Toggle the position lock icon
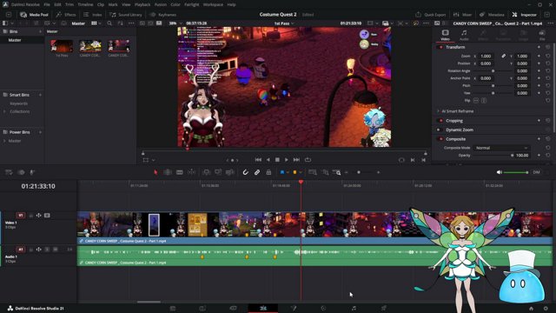 tap(268, 172)
